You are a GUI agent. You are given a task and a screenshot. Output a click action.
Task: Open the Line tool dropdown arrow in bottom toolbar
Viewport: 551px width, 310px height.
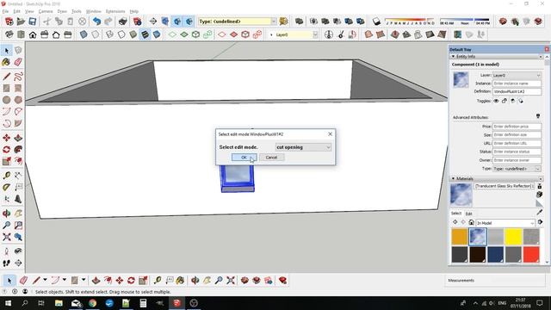coord(45,280)
